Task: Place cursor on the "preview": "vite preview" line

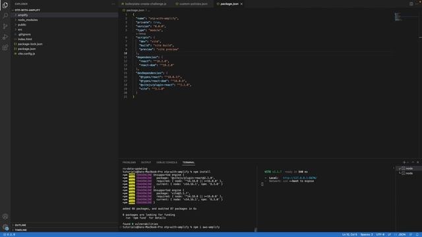Action: [x=159, y=49]
